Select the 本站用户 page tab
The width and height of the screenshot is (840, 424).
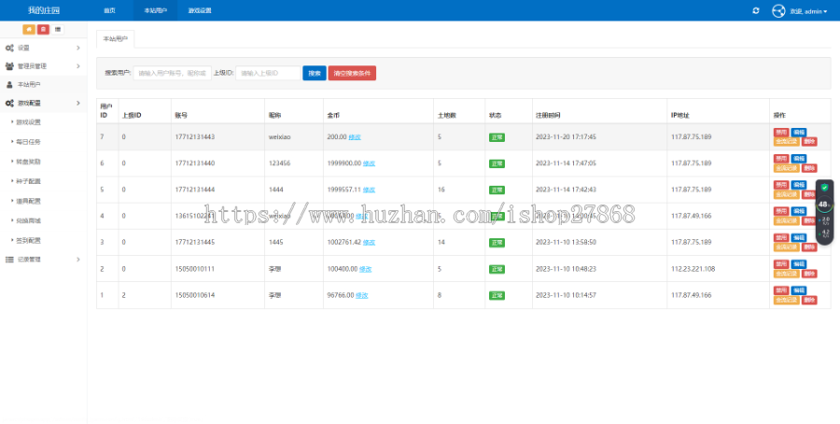point(115,39)
